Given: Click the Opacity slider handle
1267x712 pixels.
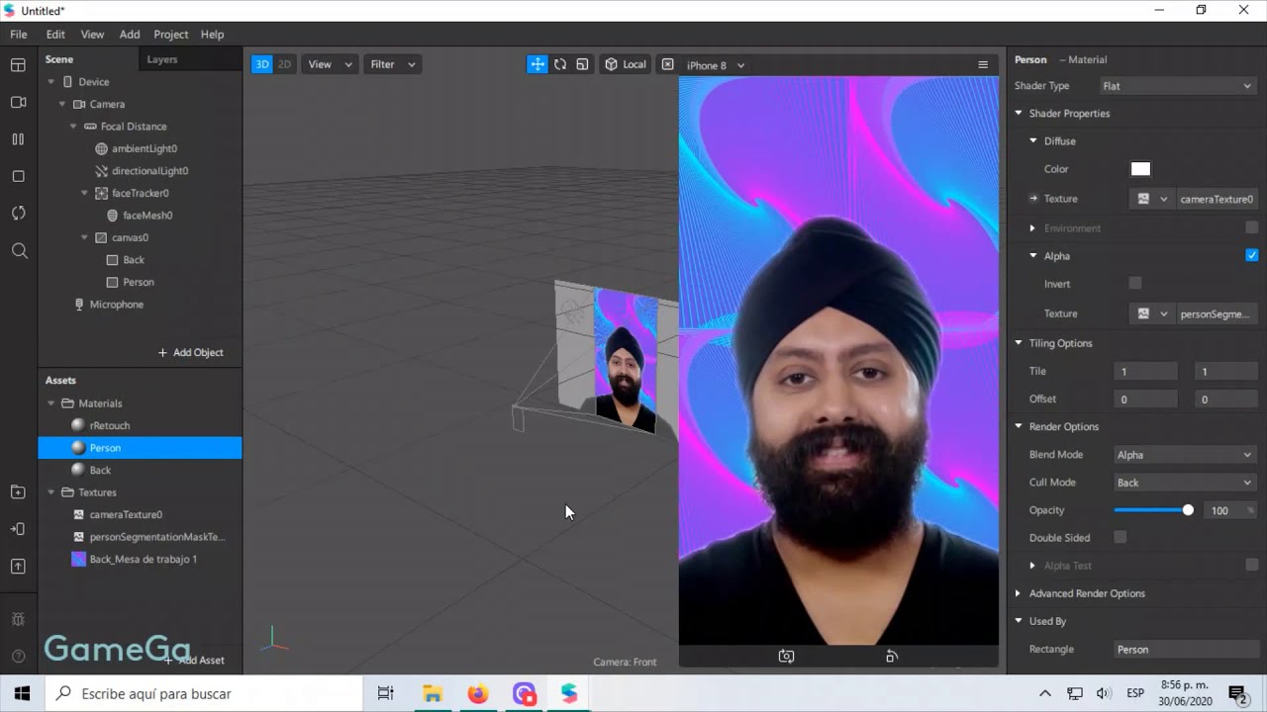Looking at the screenshot, I should tap(1188, 510).
